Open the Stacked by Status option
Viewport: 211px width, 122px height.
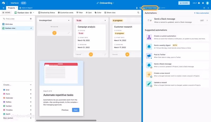pyautogui.click(x=47, y=13)
